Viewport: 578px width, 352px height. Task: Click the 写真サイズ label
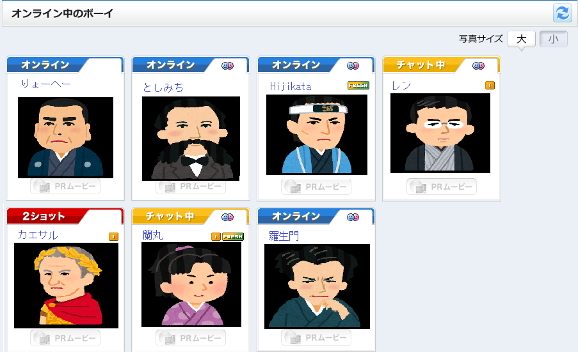(x=481, y=38)
